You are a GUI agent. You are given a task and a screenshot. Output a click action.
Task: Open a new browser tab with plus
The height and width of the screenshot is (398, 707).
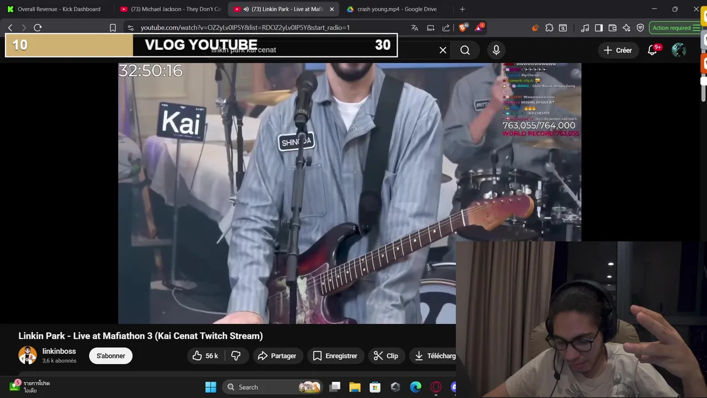click(462, 9)
